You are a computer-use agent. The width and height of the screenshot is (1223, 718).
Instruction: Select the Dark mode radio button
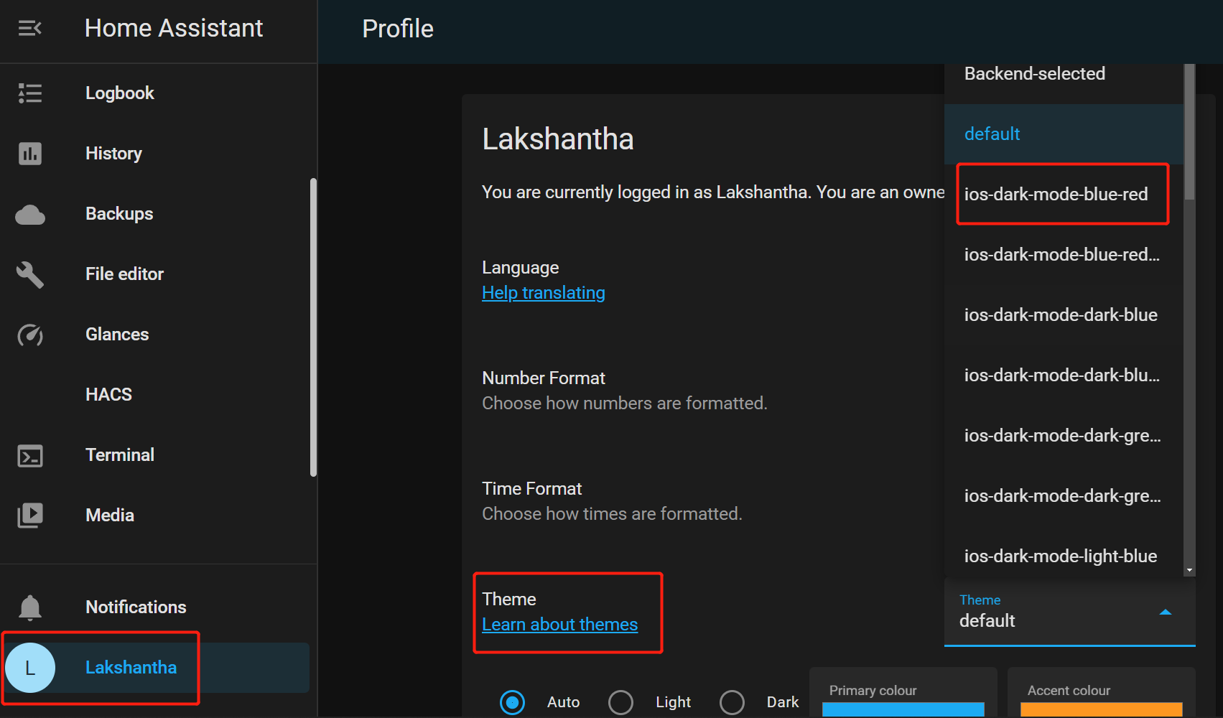click(732, 702)
